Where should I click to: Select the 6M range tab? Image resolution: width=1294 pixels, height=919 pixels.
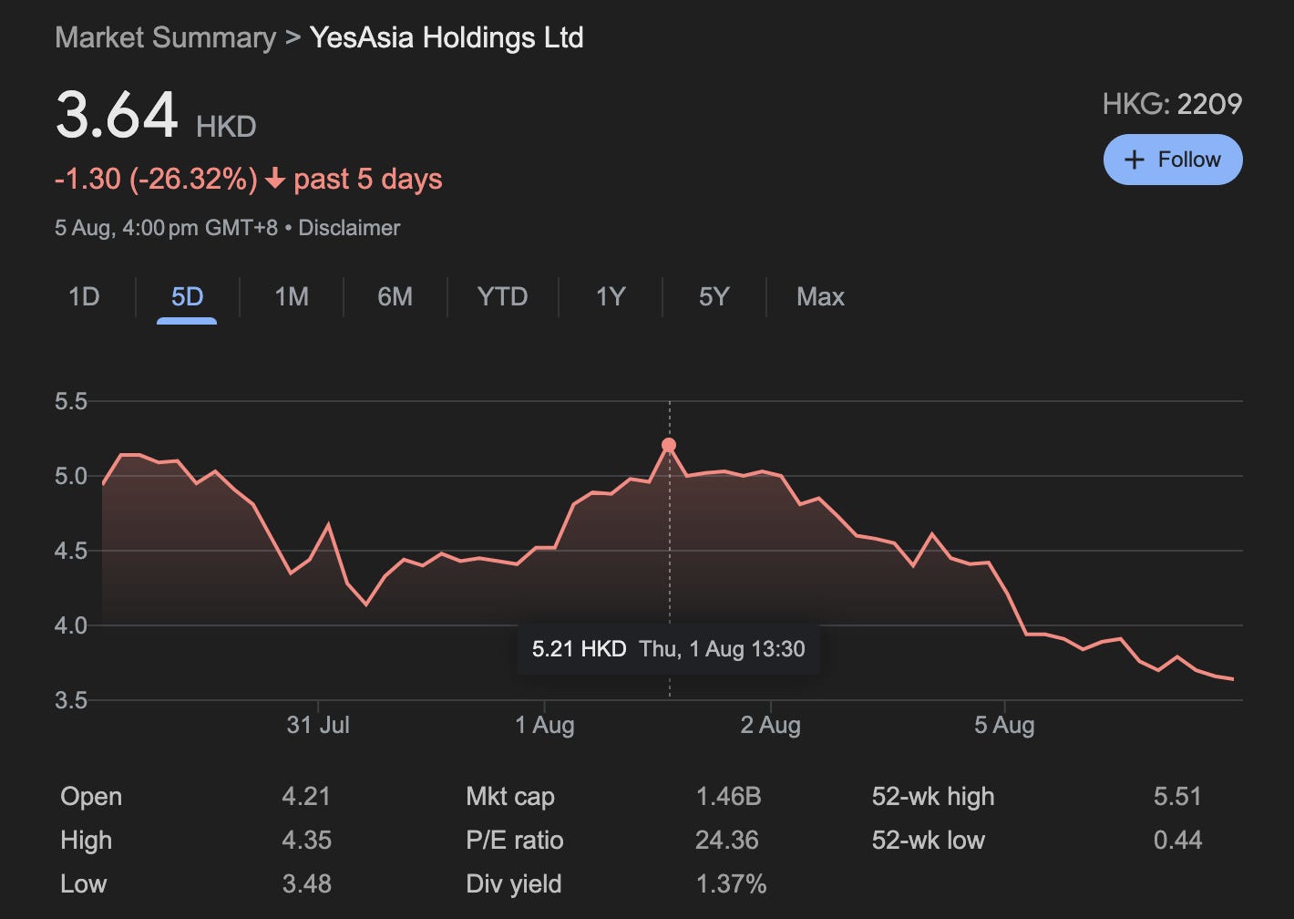click(395, 297)
